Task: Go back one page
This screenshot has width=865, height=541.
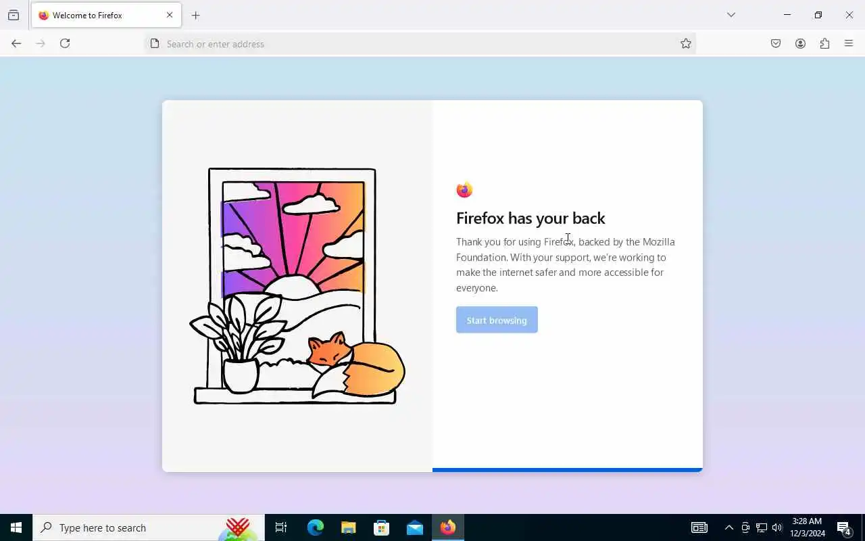Action: [16, 43]
